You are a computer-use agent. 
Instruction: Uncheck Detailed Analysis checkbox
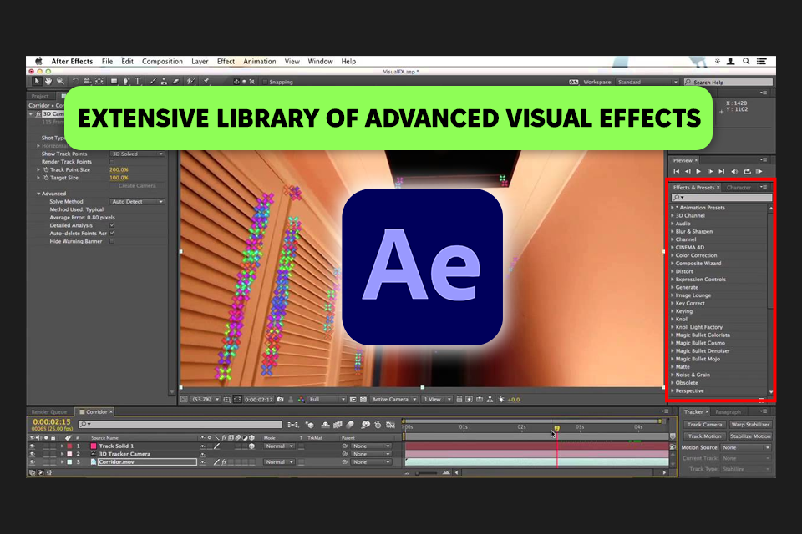112,225
